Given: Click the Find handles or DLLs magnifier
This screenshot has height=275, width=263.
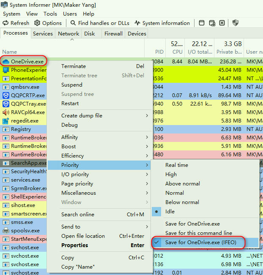Looking at the screenshot, I should tap(74, 23).
